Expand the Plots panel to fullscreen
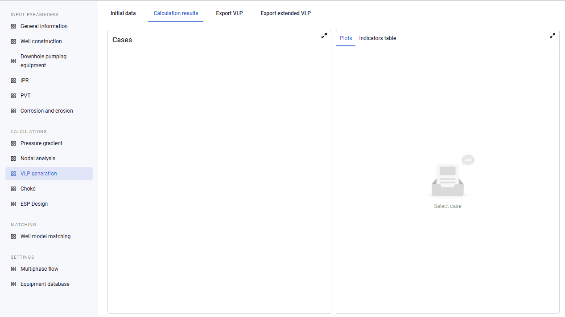The image size is (565, 317). [553, 36]
